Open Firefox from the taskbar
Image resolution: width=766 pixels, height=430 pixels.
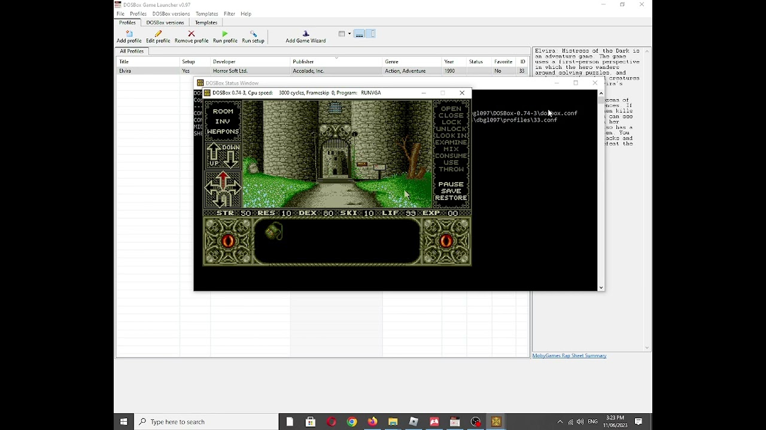point(372,422)
